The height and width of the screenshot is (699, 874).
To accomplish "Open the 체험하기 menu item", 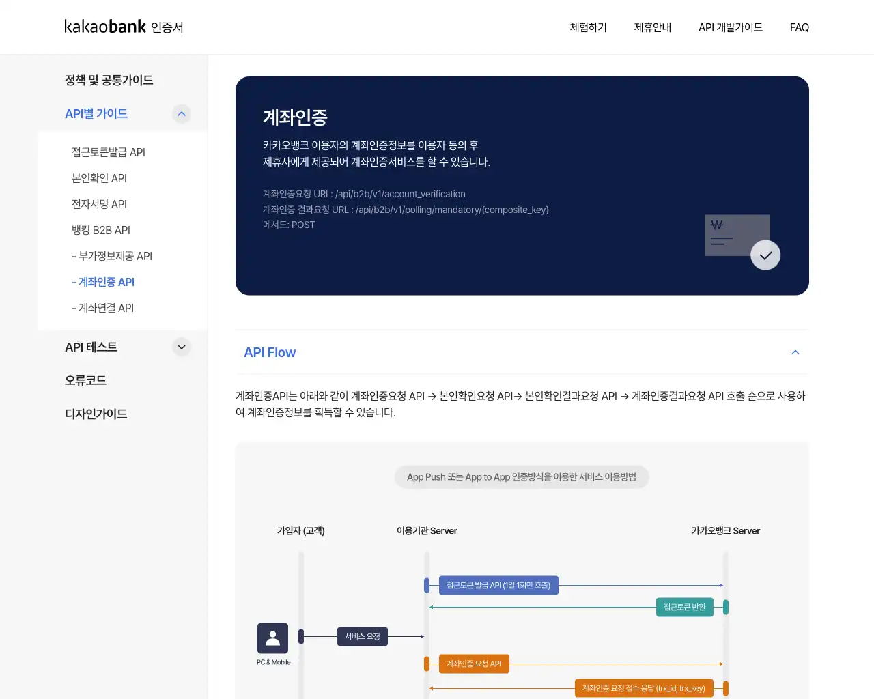I will [x=588, y=27].
